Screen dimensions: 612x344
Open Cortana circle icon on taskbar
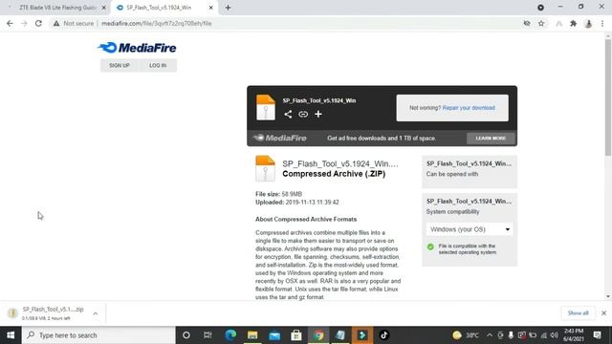tap(186, 335)
